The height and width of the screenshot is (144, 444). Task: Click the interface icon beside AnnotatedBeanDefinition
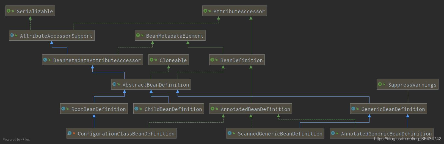coord(213,109)
